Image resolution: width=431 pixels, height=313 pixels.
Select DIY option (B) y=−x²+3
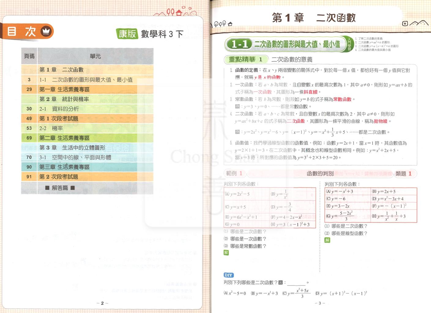(x=264, y=293)
